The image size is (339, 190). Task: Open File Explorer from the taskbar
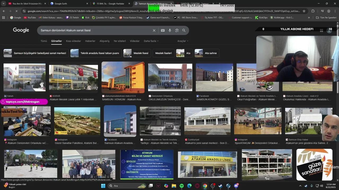[x=174, y=186]
